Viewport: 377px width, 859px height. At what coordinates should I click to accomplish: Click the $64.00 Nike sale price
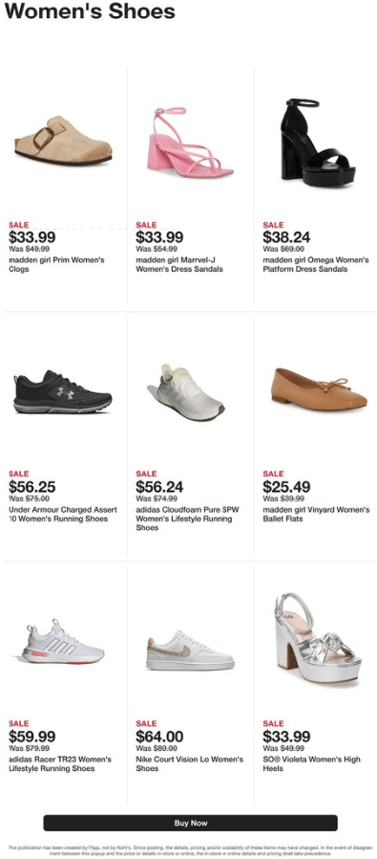pos(159,737)
